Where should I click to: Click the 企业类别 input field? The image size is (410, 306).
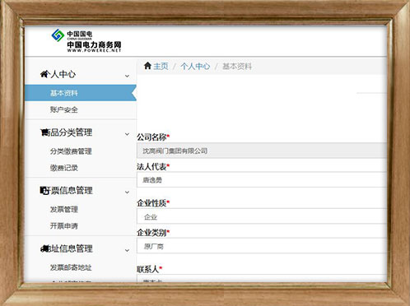pos(262,246)
